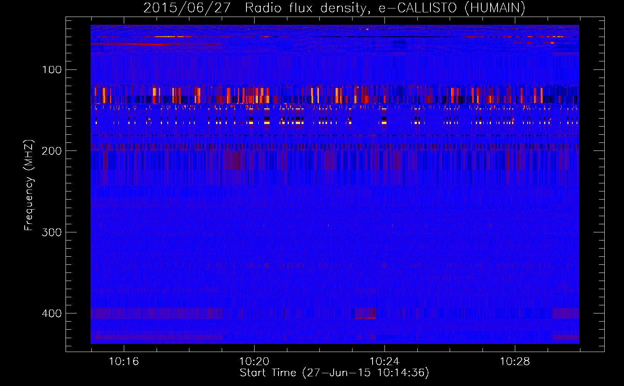The width and height of the screenshot is (624, 386).
Task: Choose the 10:28 time tick label
Action: (515, 362)
